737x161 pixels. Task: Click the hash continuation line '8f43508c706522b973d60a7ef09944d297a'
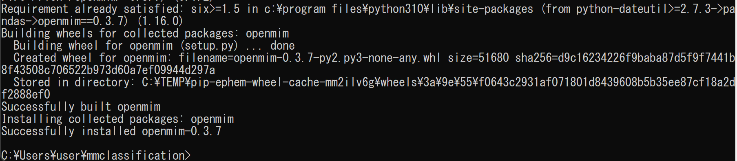108,70
